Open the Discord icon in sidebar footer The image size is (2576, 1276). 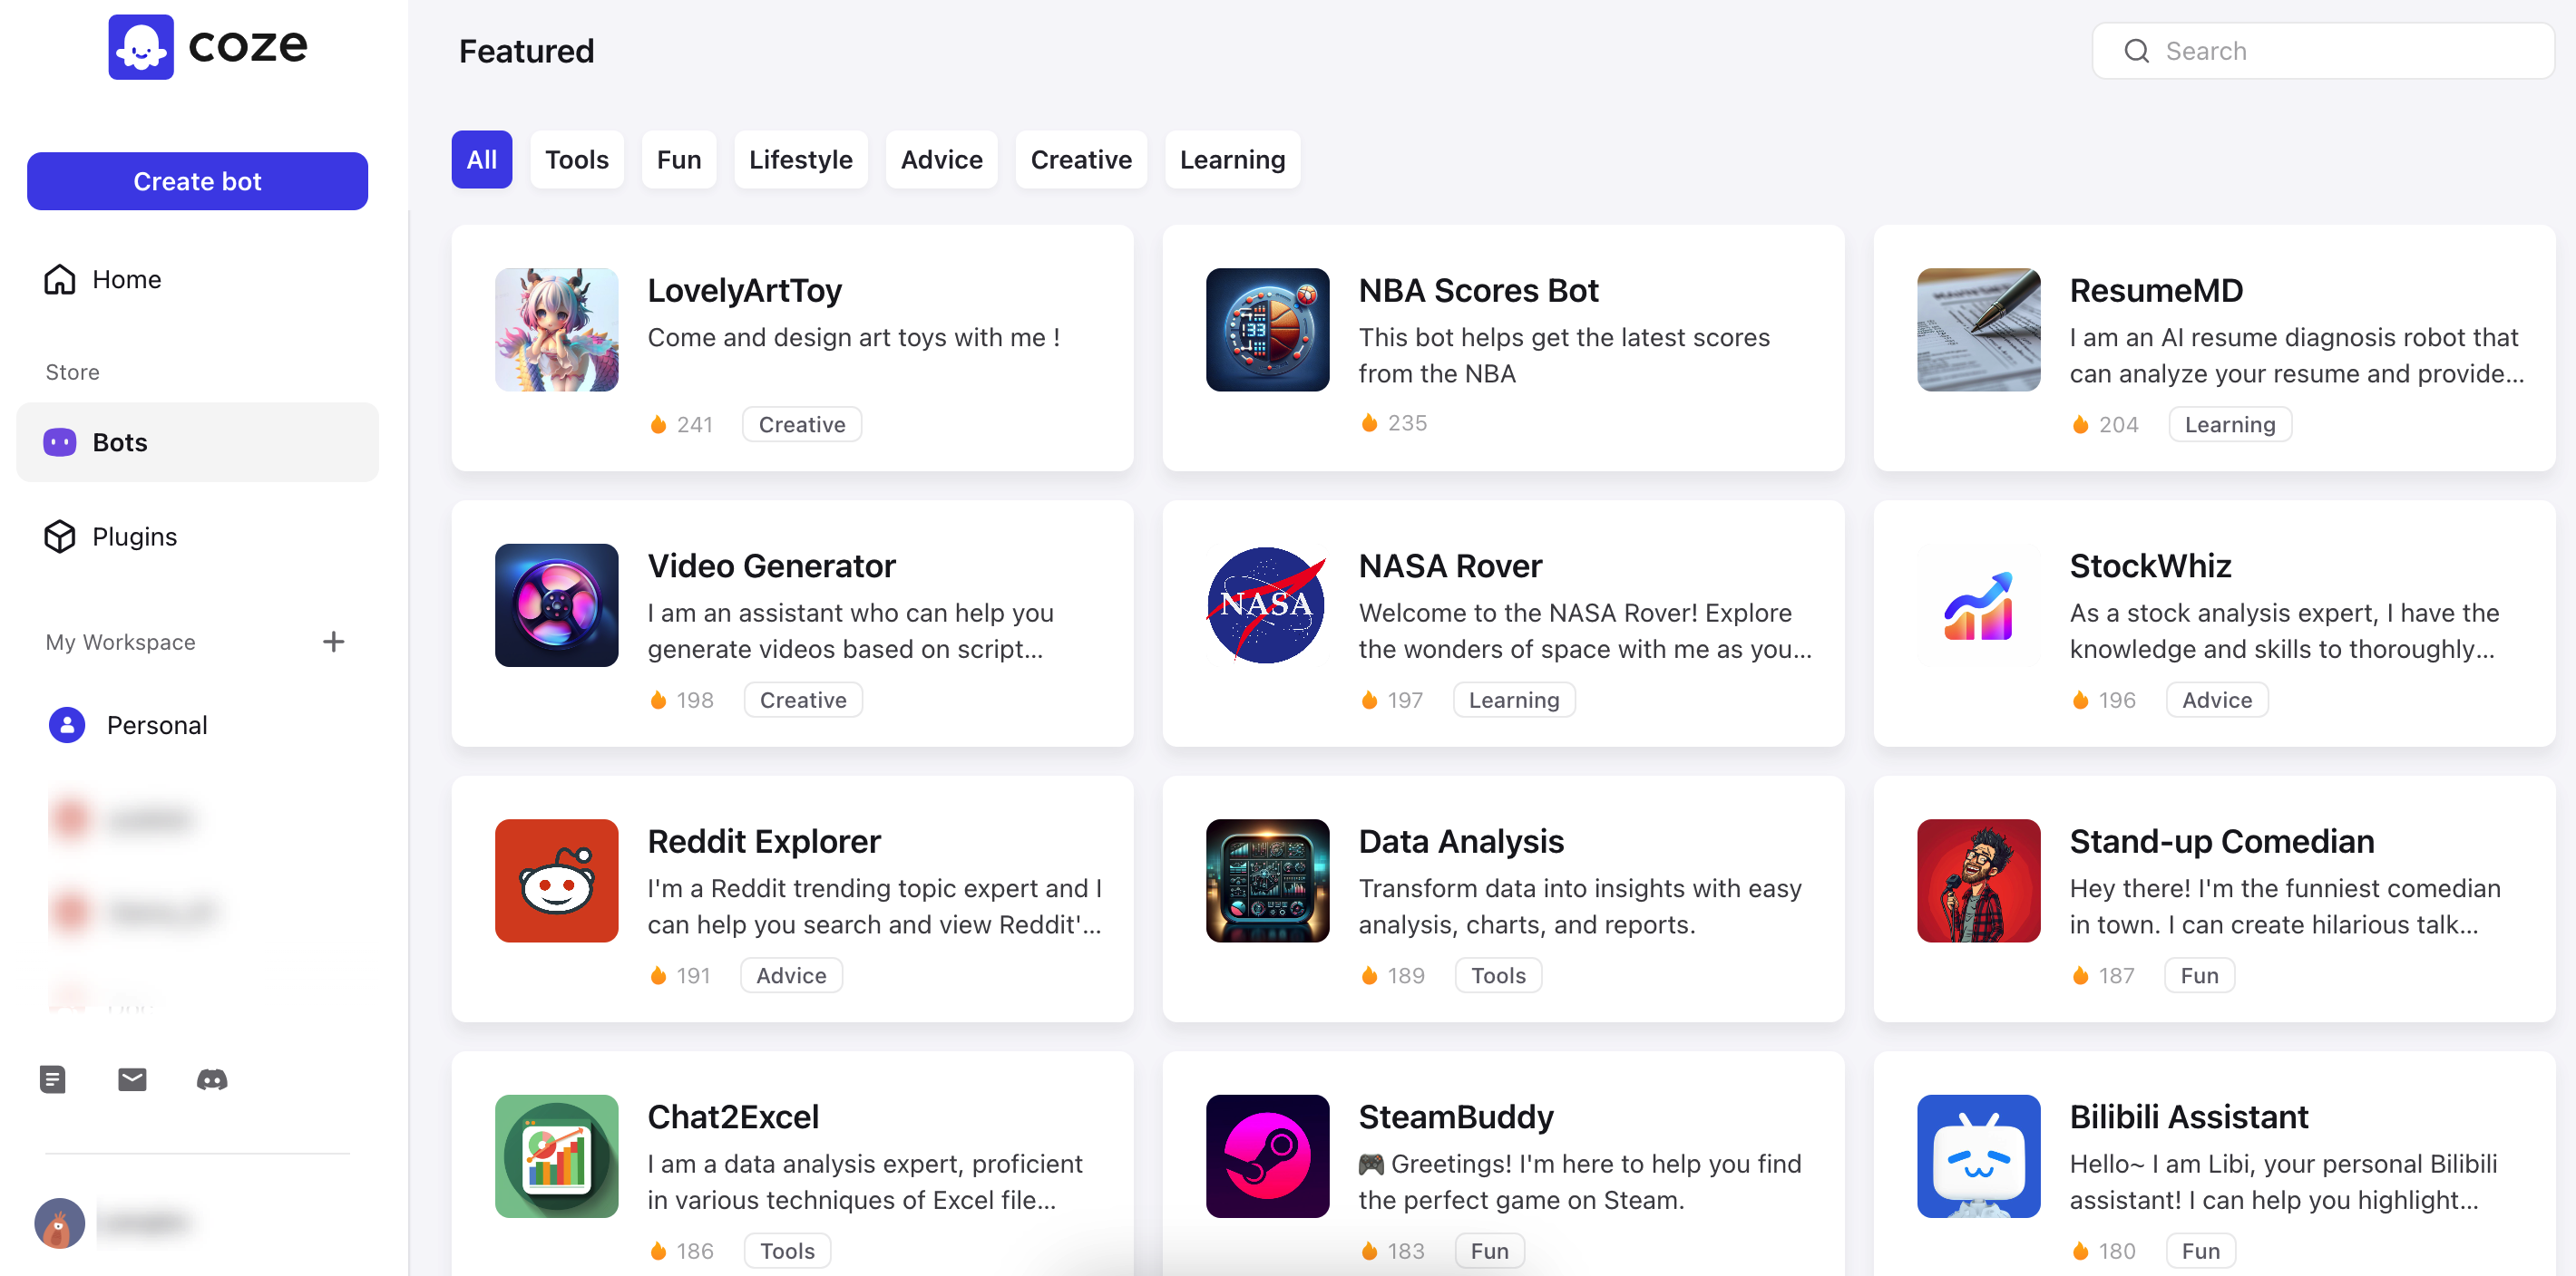click(x=212, y=1079)
